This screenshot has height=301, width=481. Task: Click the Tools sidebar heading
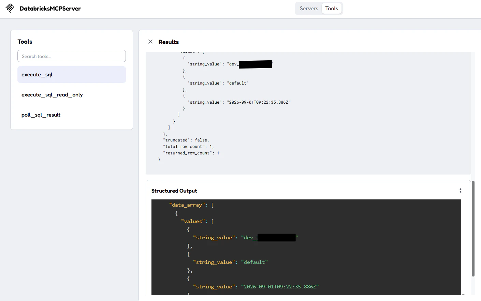(x=25, y=42)
